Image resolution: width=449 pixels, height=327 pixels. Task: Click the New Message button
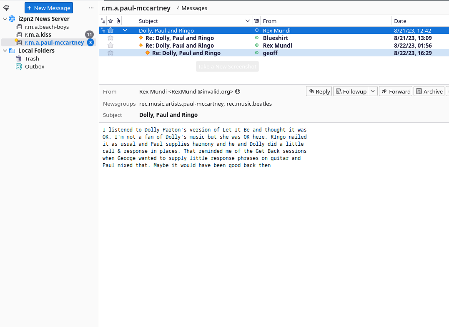[x=49, y=8]
